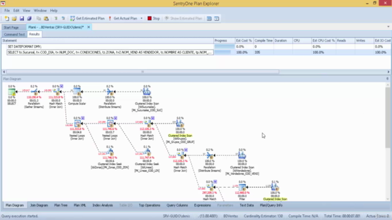Switch to the Command Text tab
This screenshot has height=220, width=392.
(15, 34)
